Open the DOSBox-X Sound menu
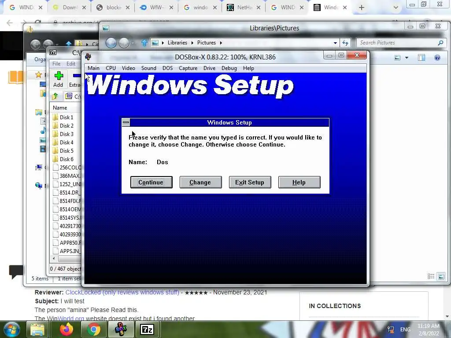The width and height of the screenshot is (451, 338). click(x=149, y=68)
